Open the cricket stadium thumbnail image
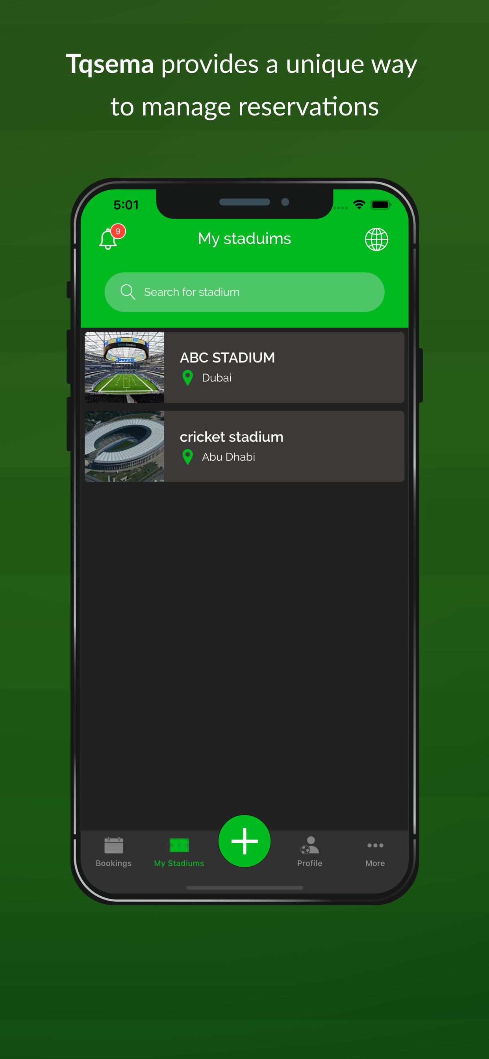Screen dimensions: 489x1059 [124, 446]
